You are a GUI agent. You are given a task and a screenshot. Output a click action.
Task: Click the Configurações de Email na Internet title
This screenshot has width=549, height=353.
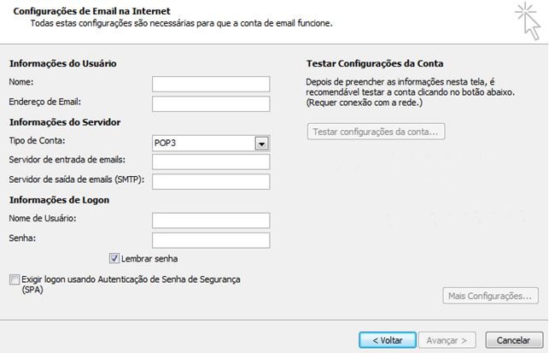coord(91,11)
